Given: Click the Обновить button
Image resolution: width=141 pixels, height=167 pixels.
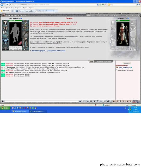Looking at the screenshot, I should click(x=127, y=63).
